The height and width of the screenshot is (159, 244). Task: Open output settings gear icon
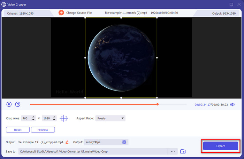pyautogui.click(x=124, y=142)
